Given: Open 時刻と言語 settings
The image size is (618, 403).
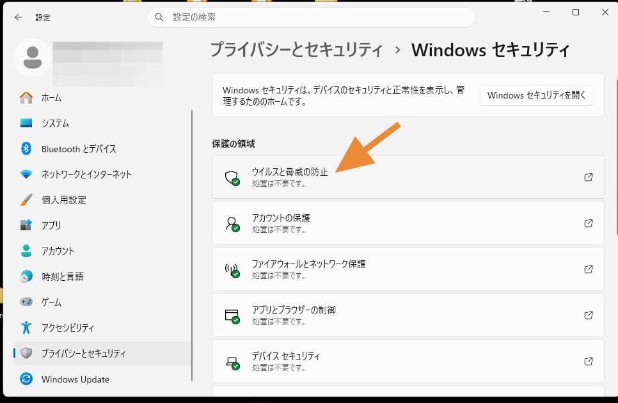Looking at the screenshot, I should coord(102,276).
